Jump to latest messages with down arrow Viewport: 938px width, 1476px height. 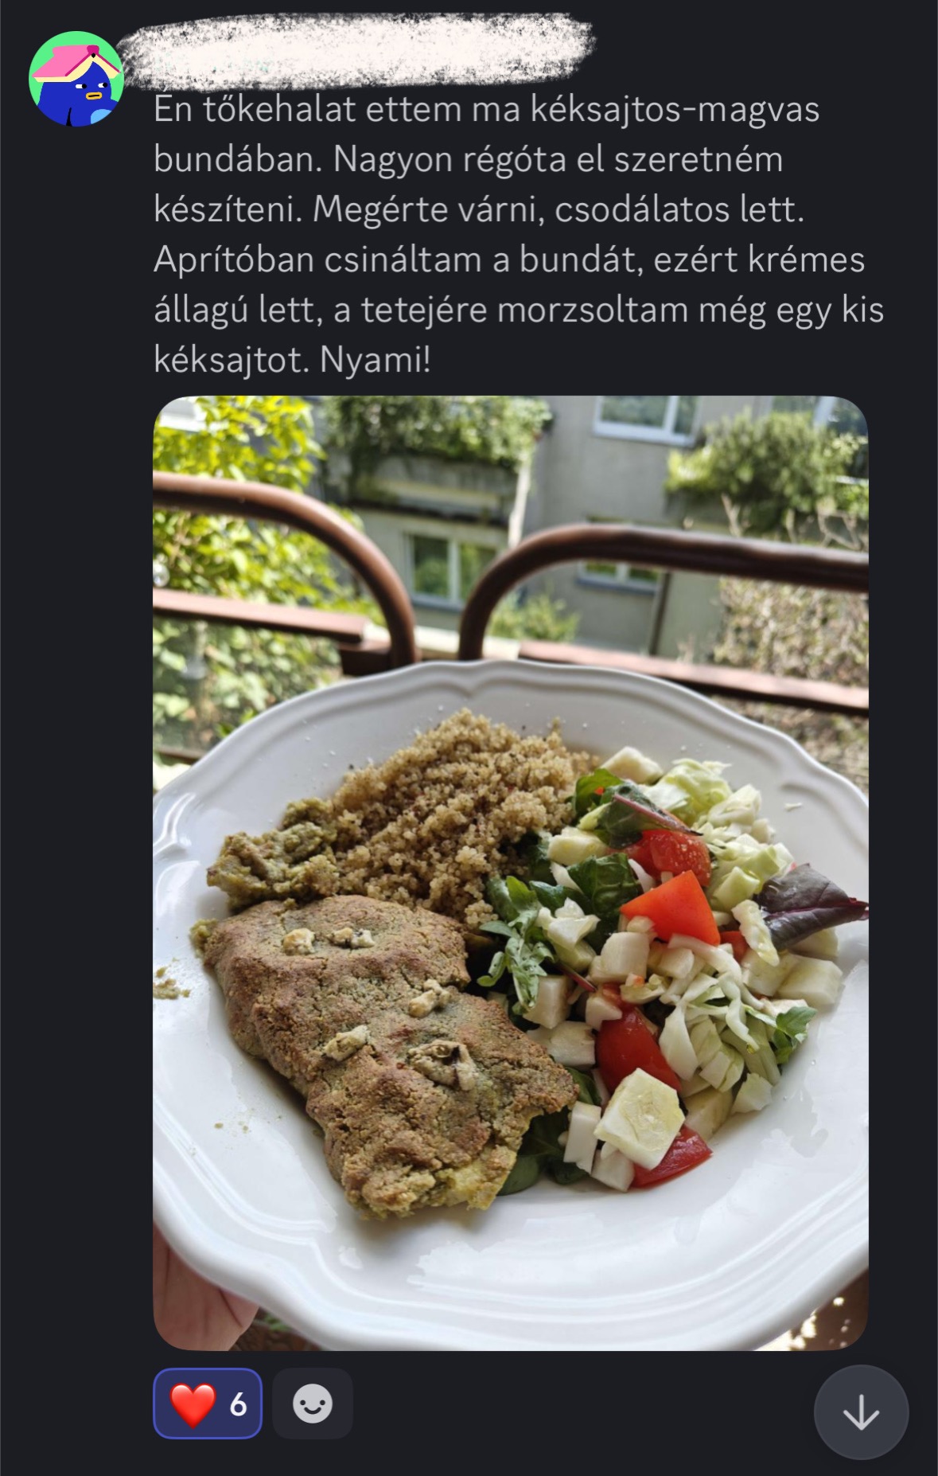861,1413
